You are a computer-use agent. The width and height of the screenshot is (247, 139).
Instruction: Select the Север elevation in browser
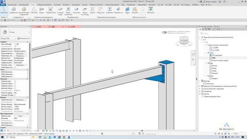click(x=214, y=71)
